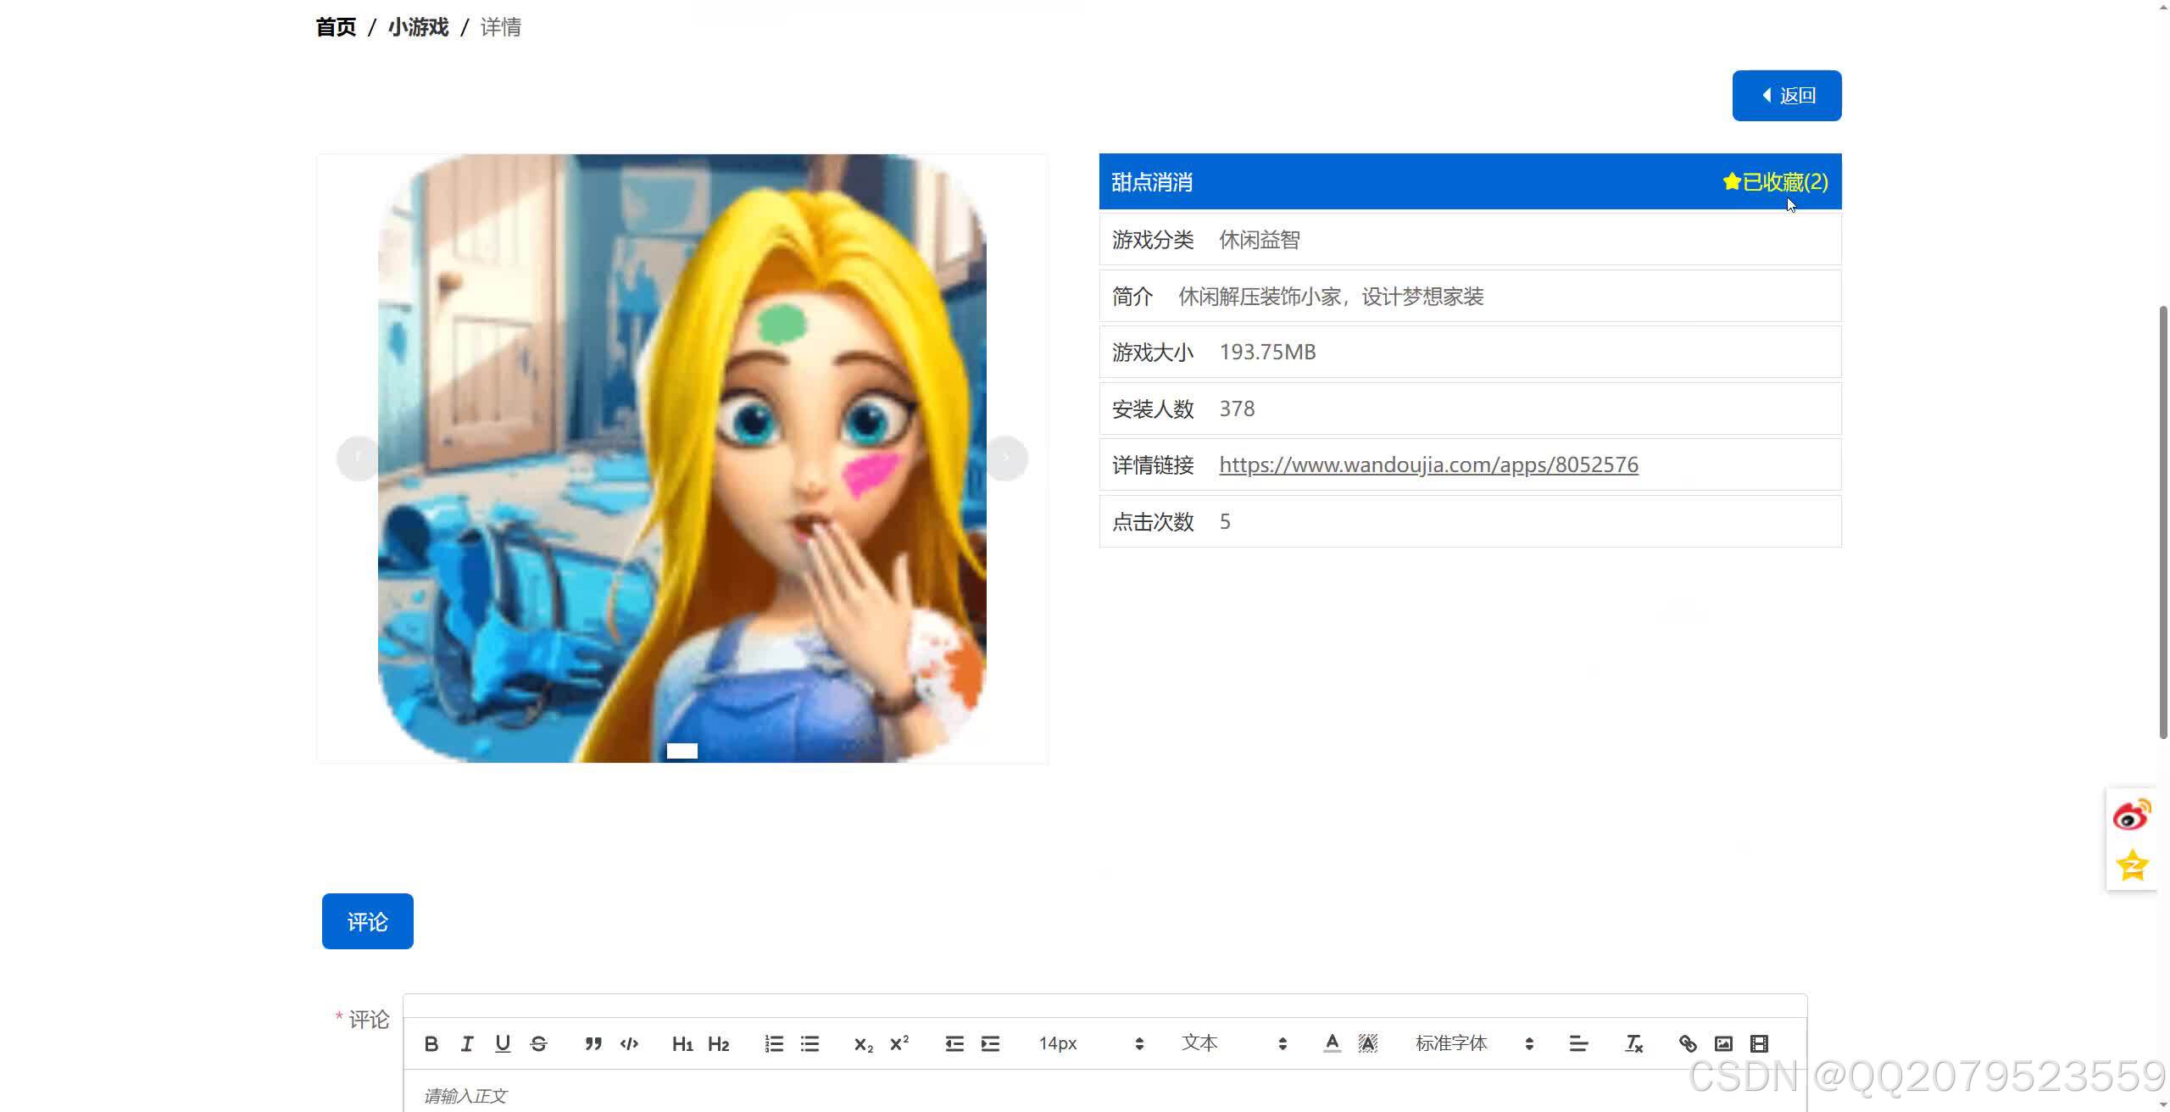2170x1112 pixels.
Task: Click the game title 甜点消消
Action: click(1152, 181)
